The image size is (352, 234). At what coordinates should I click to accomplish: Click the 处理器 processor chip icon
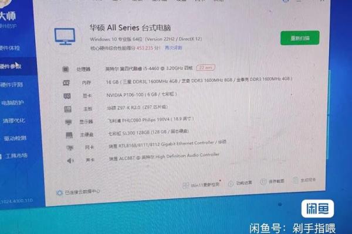[65, 69]
